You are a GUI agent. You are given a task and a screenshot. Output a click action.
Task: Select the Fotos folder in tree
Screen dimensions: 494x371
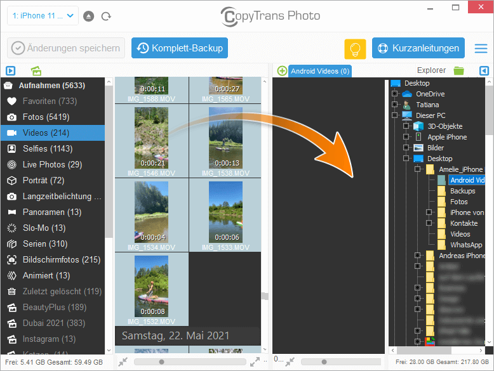pyautogui.click(x=458, y=202)
